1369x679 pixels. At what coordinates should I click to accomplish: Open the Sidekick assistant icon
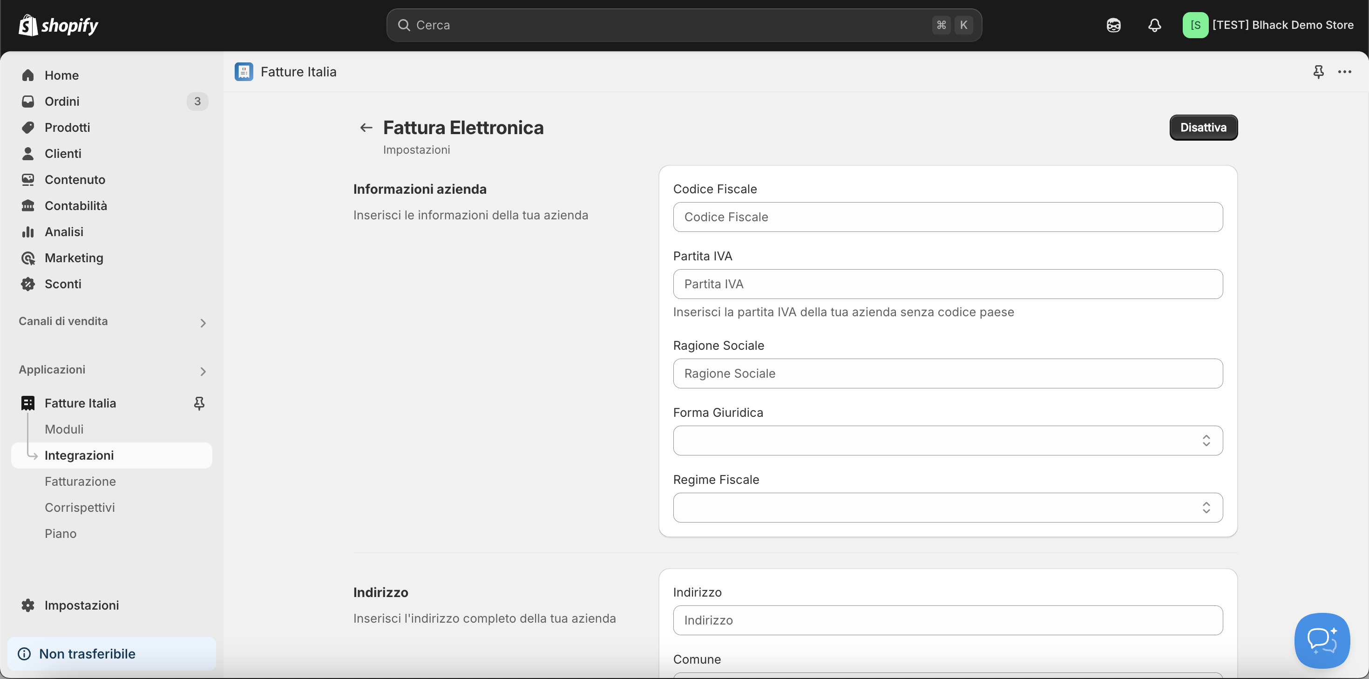(x=1113, y=25)
